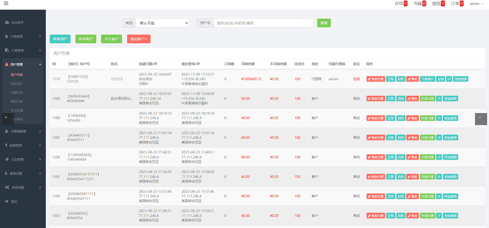Open 充值列表 in the sidebar submenu
Viewport: 489px width, 228px height.
pyautogui.click(x=17, y=92)
